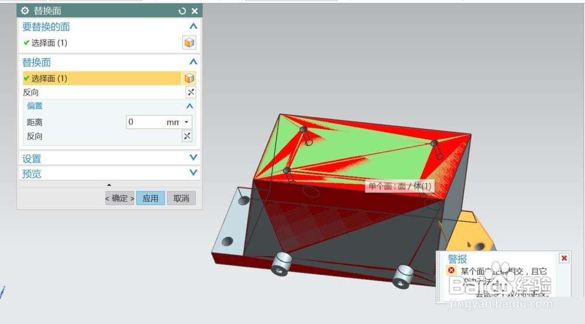Click the red error icon in the alert
Screen dimensions: 585x324
452,270
